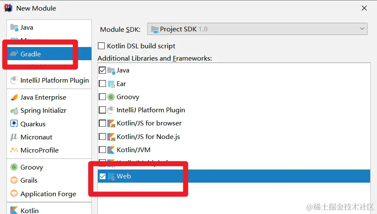Select Ear row label in frameworks
377x214 pixels.
click(121, 84)
